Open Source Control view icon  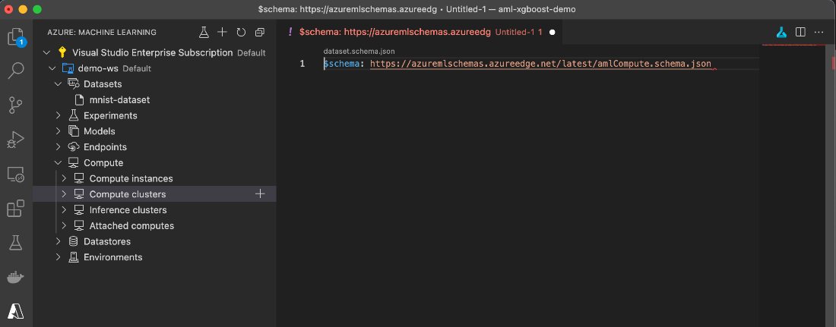coord(16,105)
